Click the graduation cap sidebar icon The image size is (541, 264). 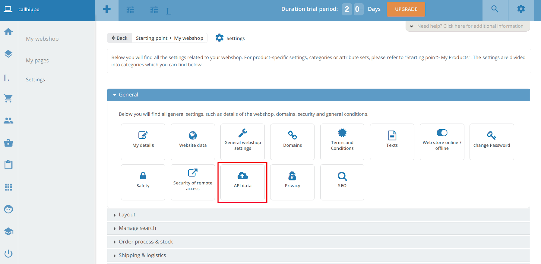pos(8,232)
